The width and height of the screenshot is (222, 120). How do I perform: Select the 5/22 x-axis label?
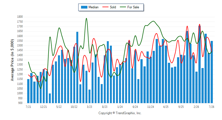59,107
